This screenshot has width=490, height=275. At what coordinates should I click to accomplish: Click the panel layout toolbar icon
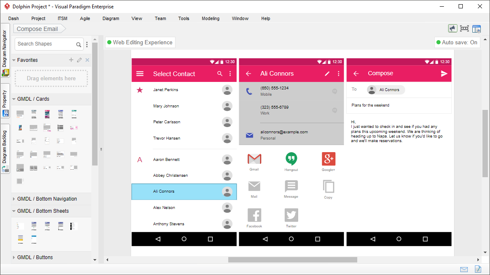click(476, 29)
